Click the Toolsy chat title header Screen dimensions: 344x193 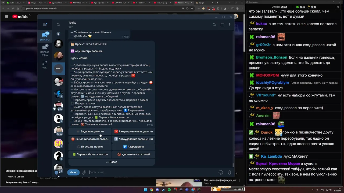[72, 23]
